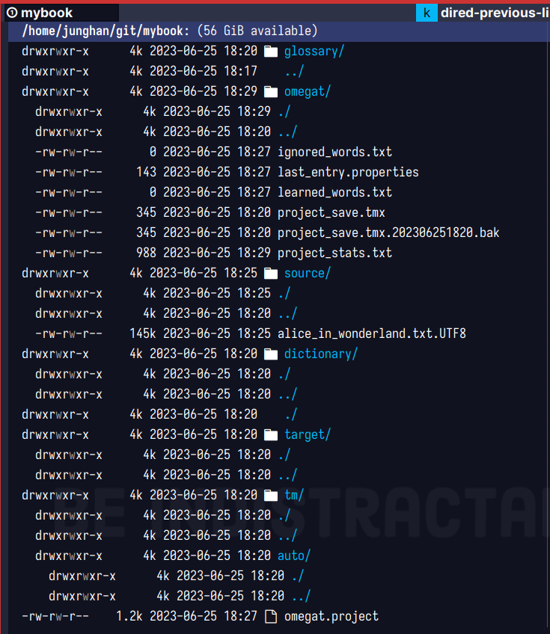Open the project_stats.txt file

[x=334, y=253]
